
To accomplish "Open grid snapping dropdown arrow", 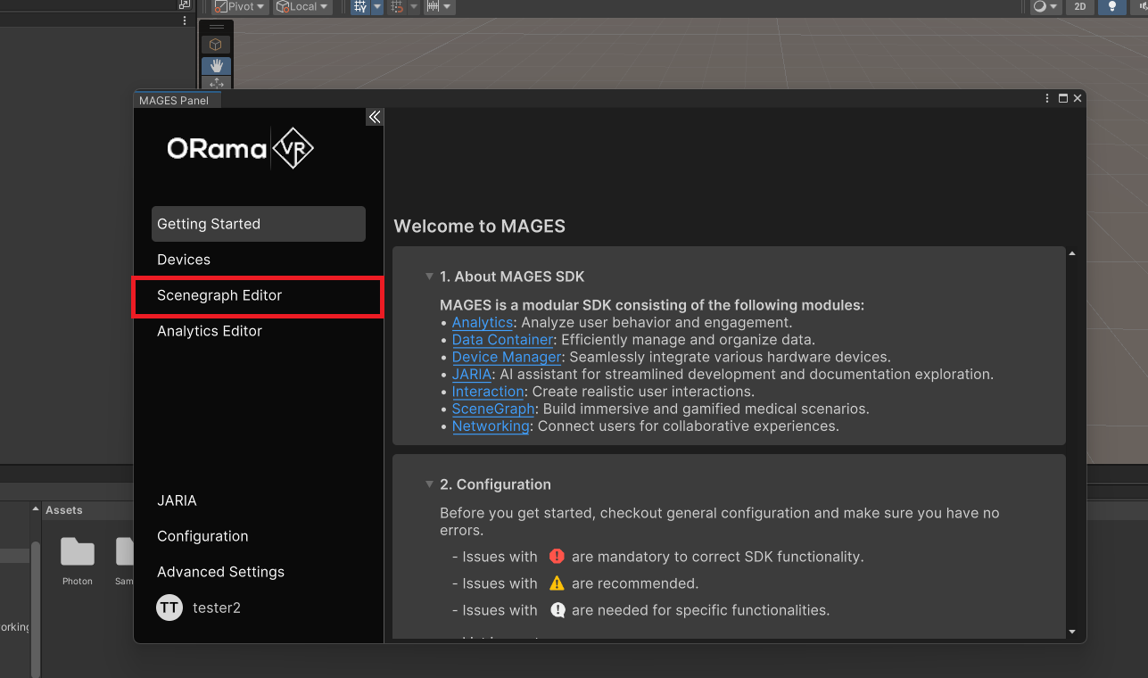I will 377,6.
